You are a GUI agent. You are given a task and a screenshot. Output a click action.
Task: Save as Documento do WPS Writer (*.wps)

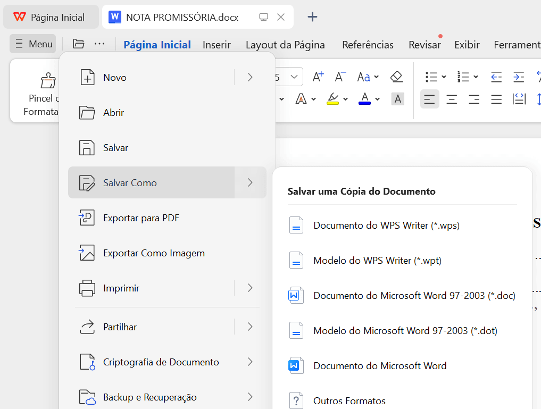402,225
